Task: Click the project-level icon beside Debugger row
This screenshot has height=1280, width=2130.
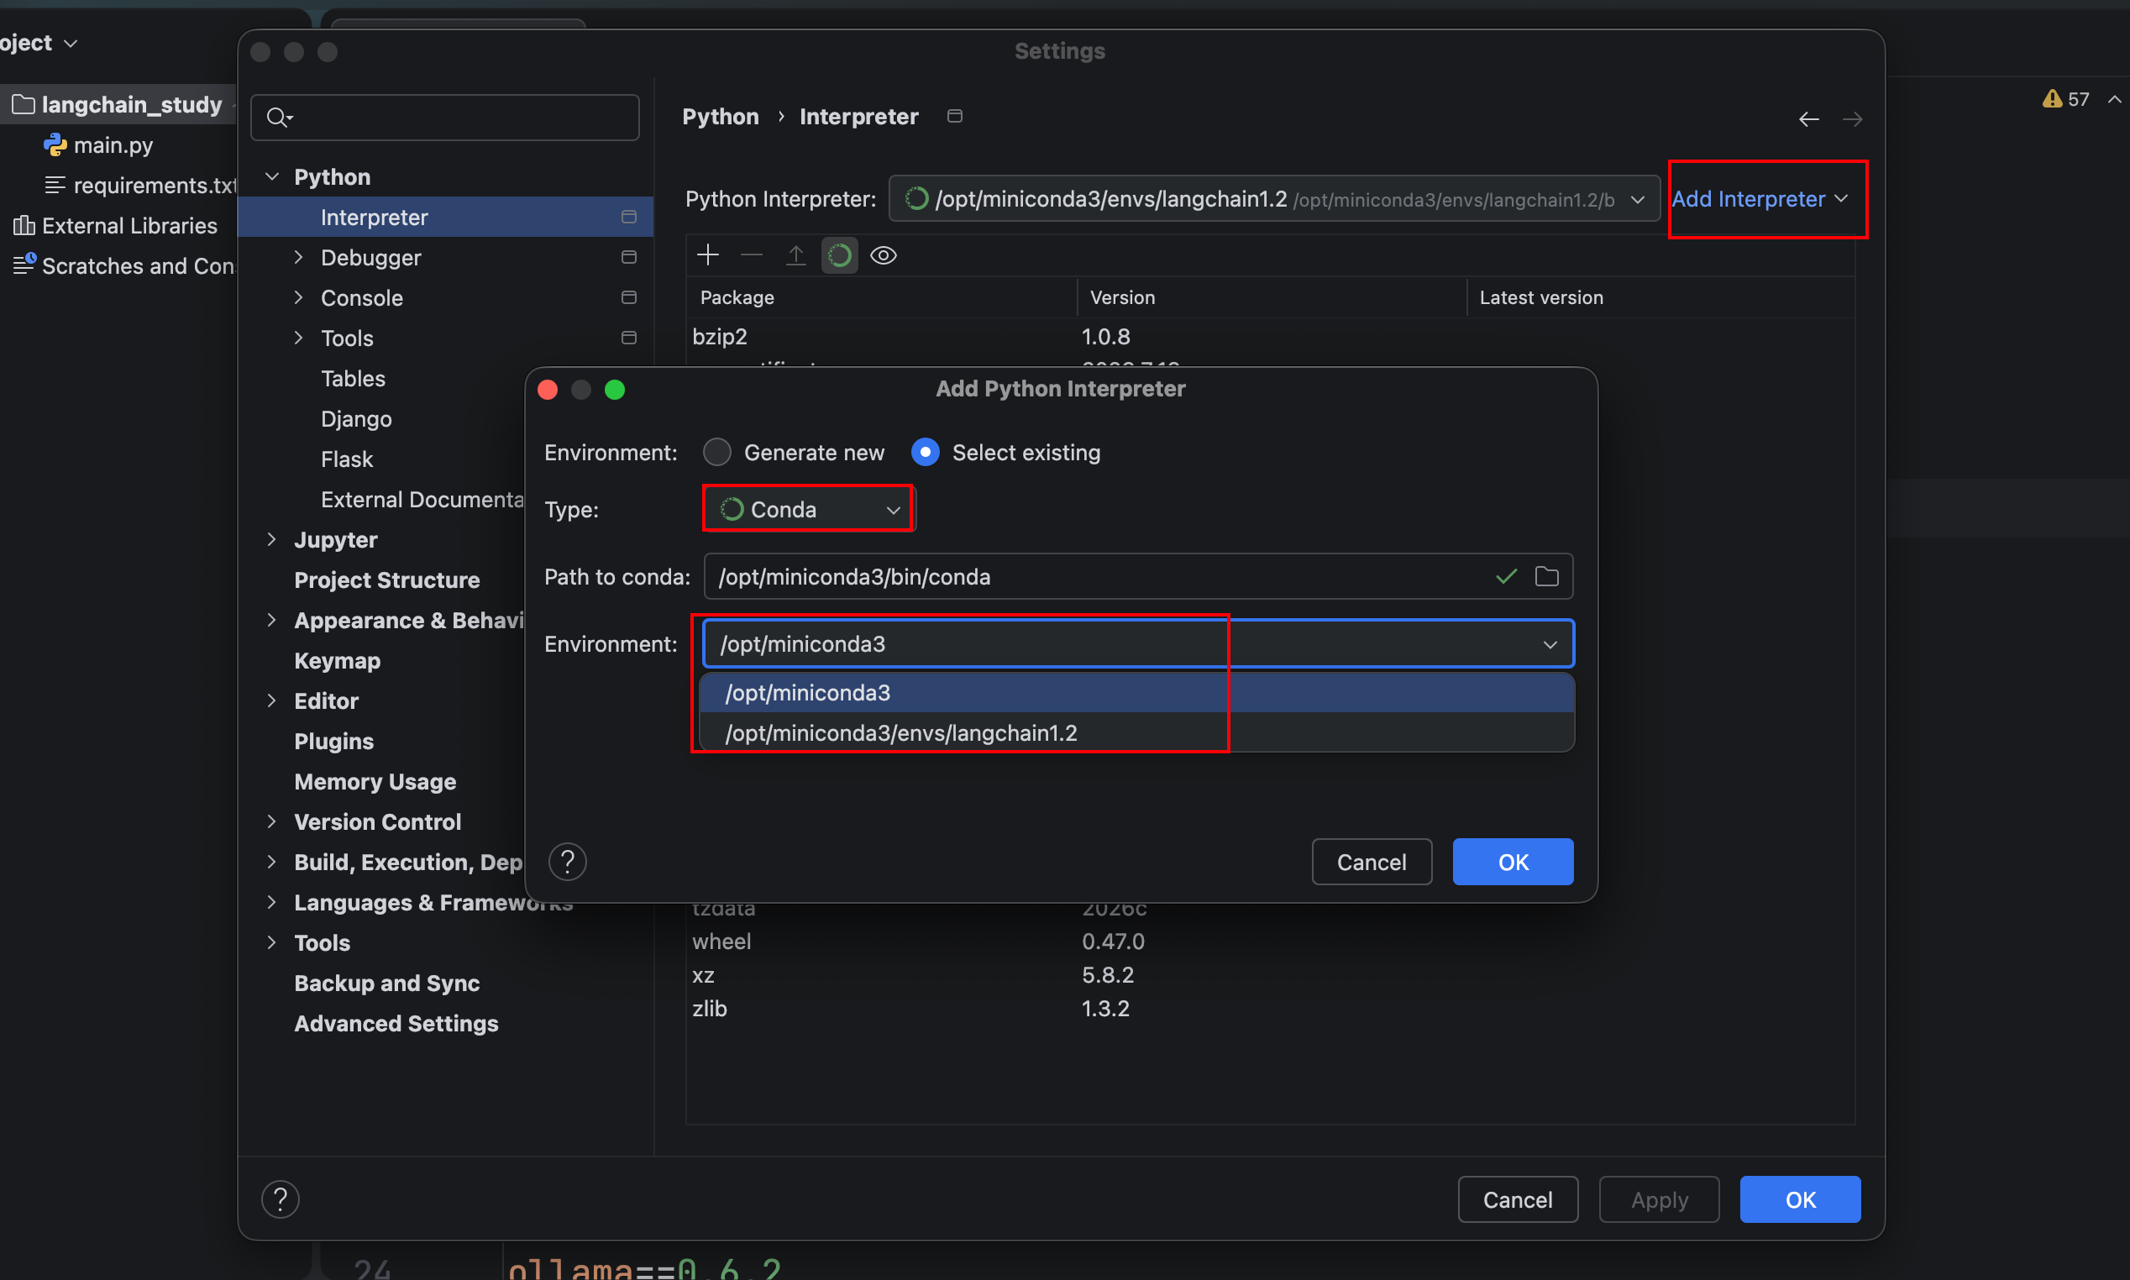Action: [x=628, y=257]
